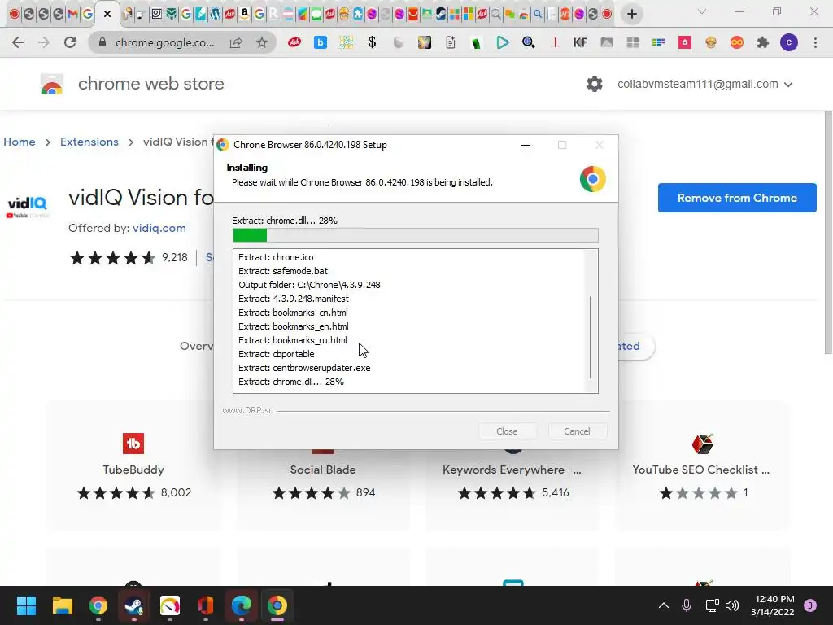Select 'Extract: chrone.ico' log line
The width and height of the screenshot is (833, 625).
(276, 257)
